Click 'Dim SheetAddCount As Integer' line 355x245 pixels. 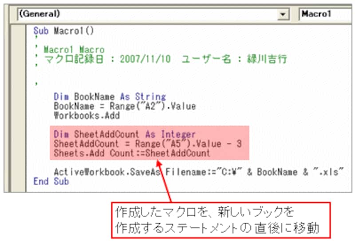click(125, 134)
